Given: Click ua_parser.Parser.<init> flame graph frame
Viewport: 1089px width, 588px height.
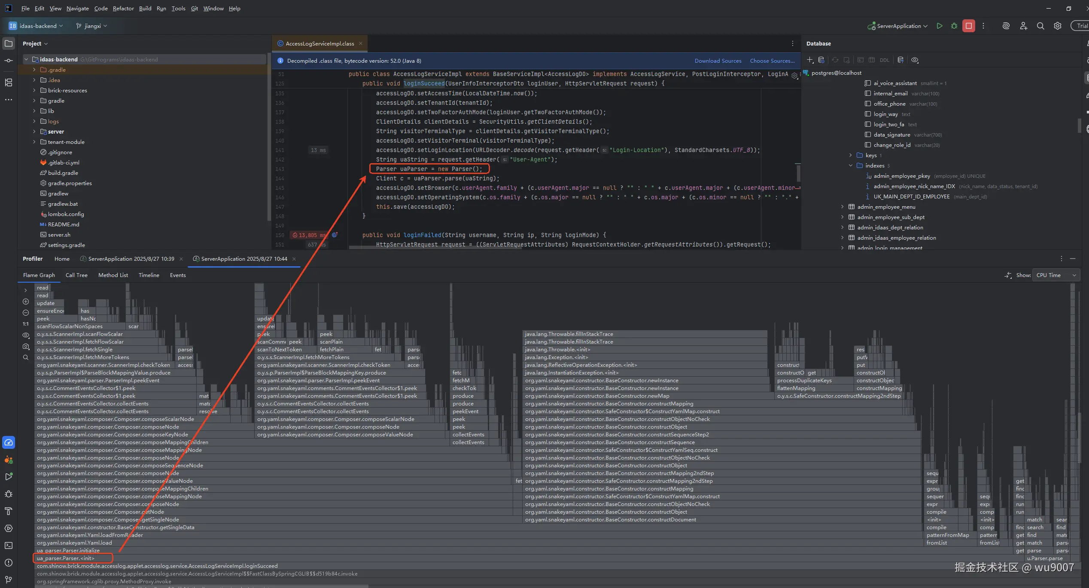Looking at the screenshot, I should click(65, 558).
